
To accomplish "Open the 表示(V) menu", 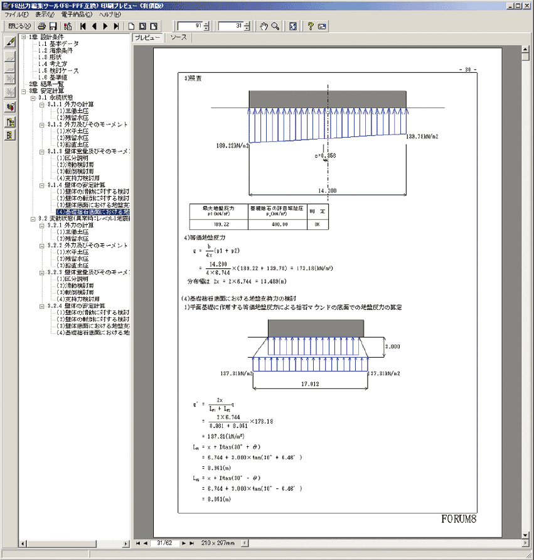I will (x=45, y=14).
